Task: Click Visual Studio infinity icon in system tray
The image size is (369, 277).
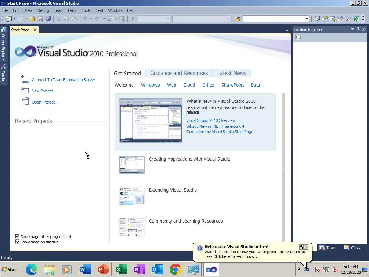Action: click(306, 269)
